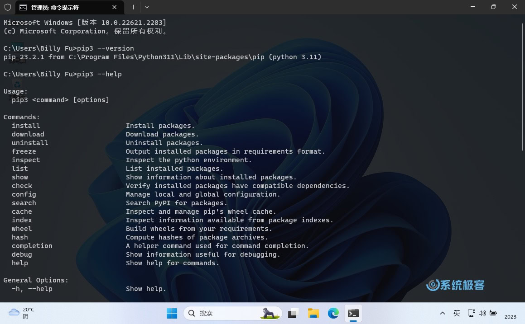Click the battery status icon
The width and height of the screenshot is (525, 324).
point(493,313)
